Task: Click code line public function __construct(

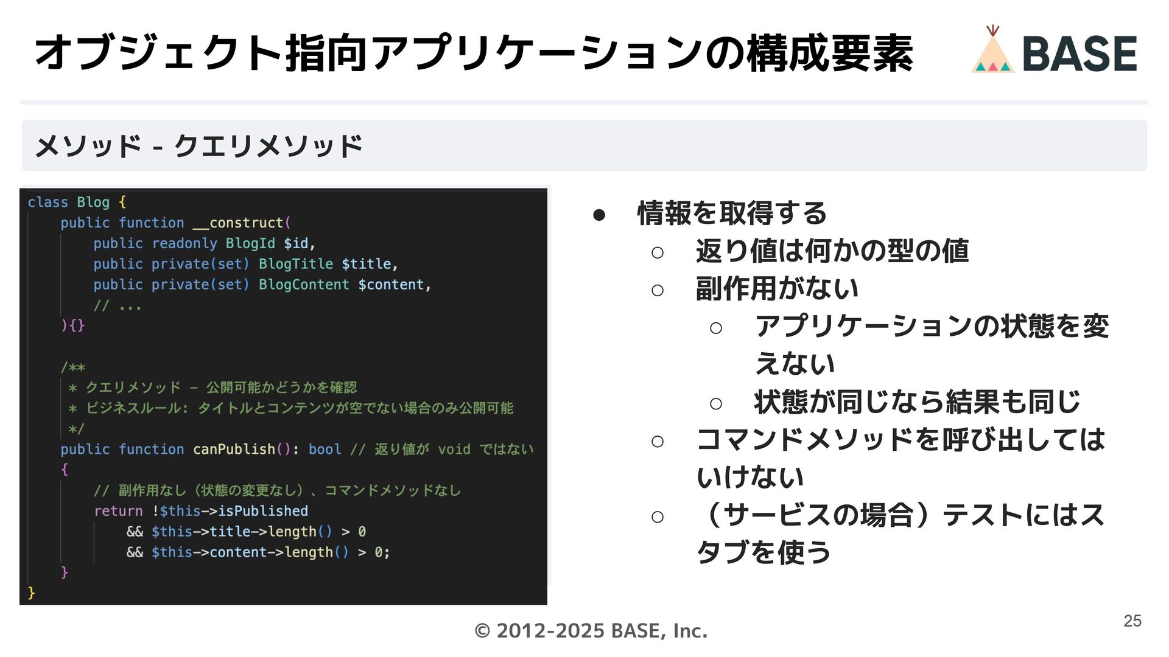Action: click(175, 223)
